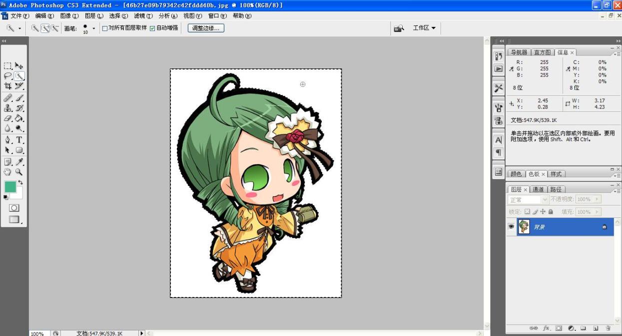
Task: Click the white background color swatch
Action: (18, 195)
